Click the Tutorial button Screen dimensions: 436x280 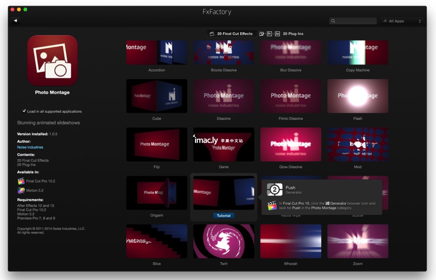(224, 216)
